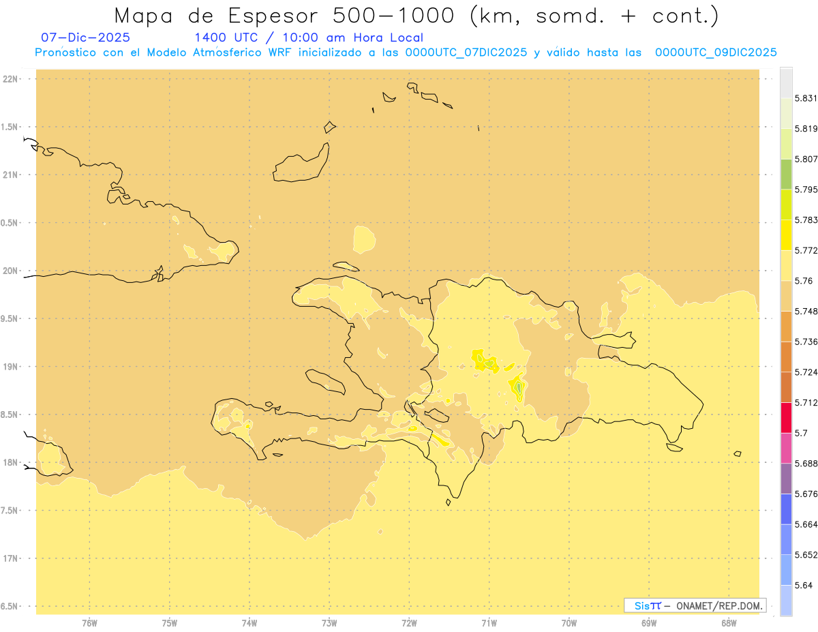The height and width of the screenshot is (632, 818).
Task: Click the 68W longitude label
Action: click(x=729, y=623)
